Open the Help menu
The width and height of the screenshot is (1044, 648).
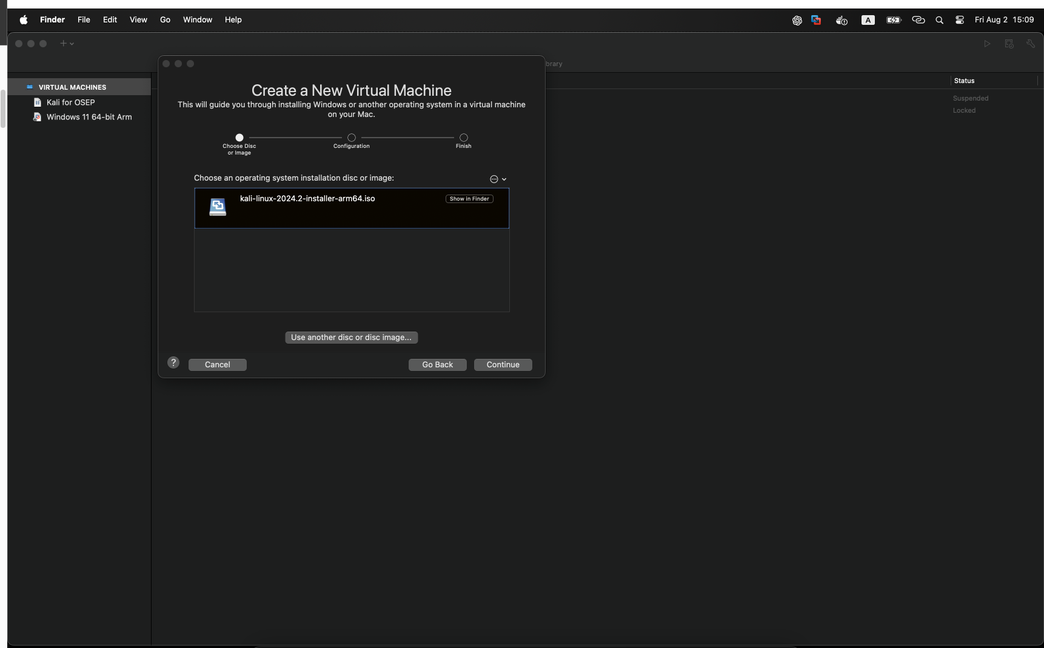(233, 20)
